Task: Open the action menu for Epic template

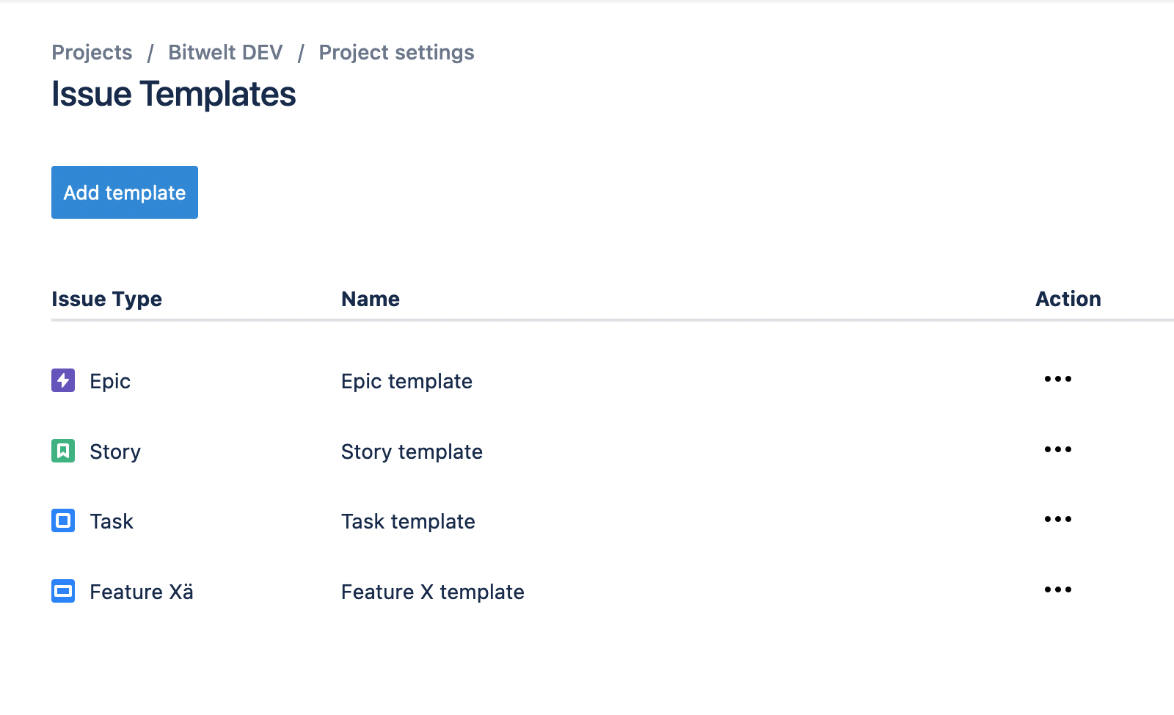Action: pos(1057,379)
